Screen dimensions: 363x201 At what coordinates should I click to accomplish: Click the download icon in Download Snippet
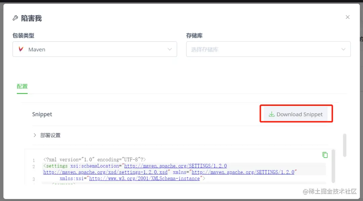point(272,114)
